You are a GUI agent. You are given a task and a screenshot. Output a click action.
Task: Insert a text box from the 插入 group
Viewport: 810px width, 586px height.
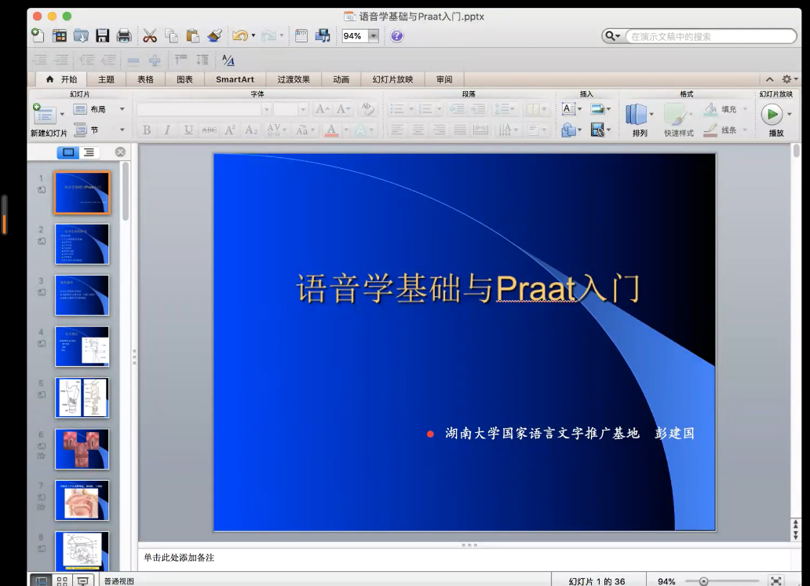point(567,108)
